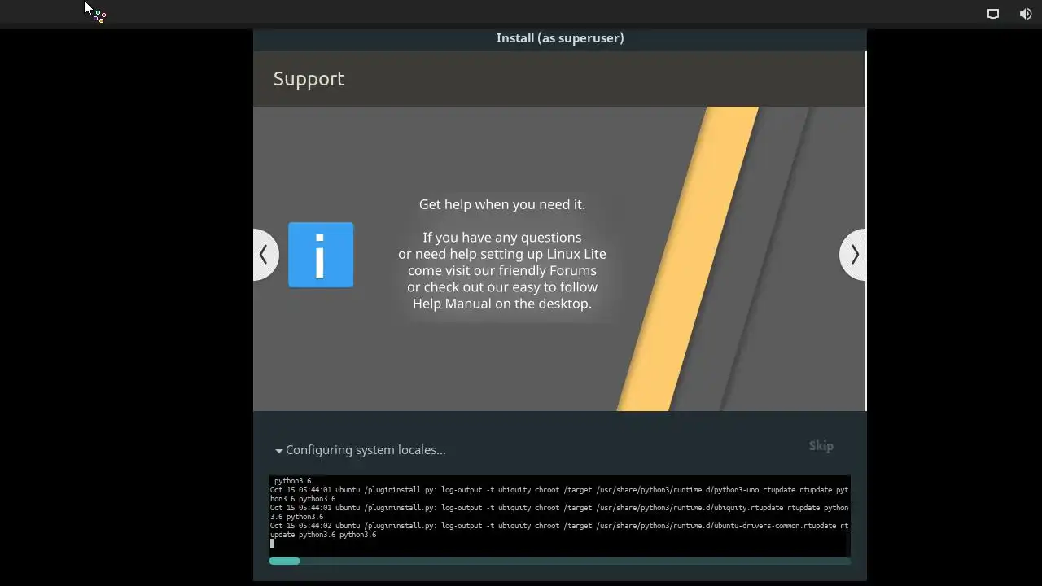Click the 'come visit our friendly Forums' line
This screenshot has height=586, width=1042.
[502, 270]
